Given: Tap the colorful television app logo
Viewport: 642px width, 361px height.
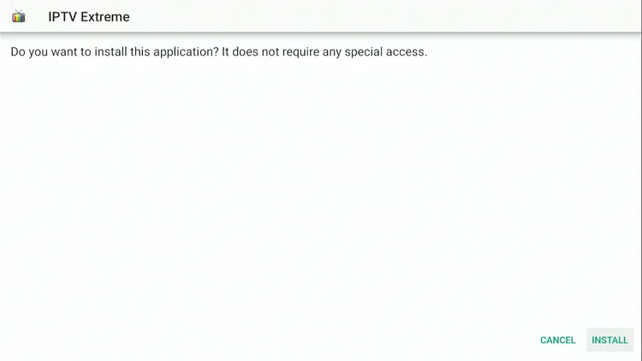Looking at the screenshot, I should click(19, 16).
